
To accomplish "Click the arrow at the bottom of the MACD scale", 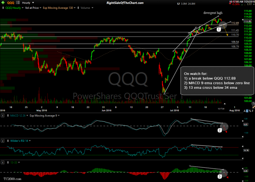I will tap(243, 137).
